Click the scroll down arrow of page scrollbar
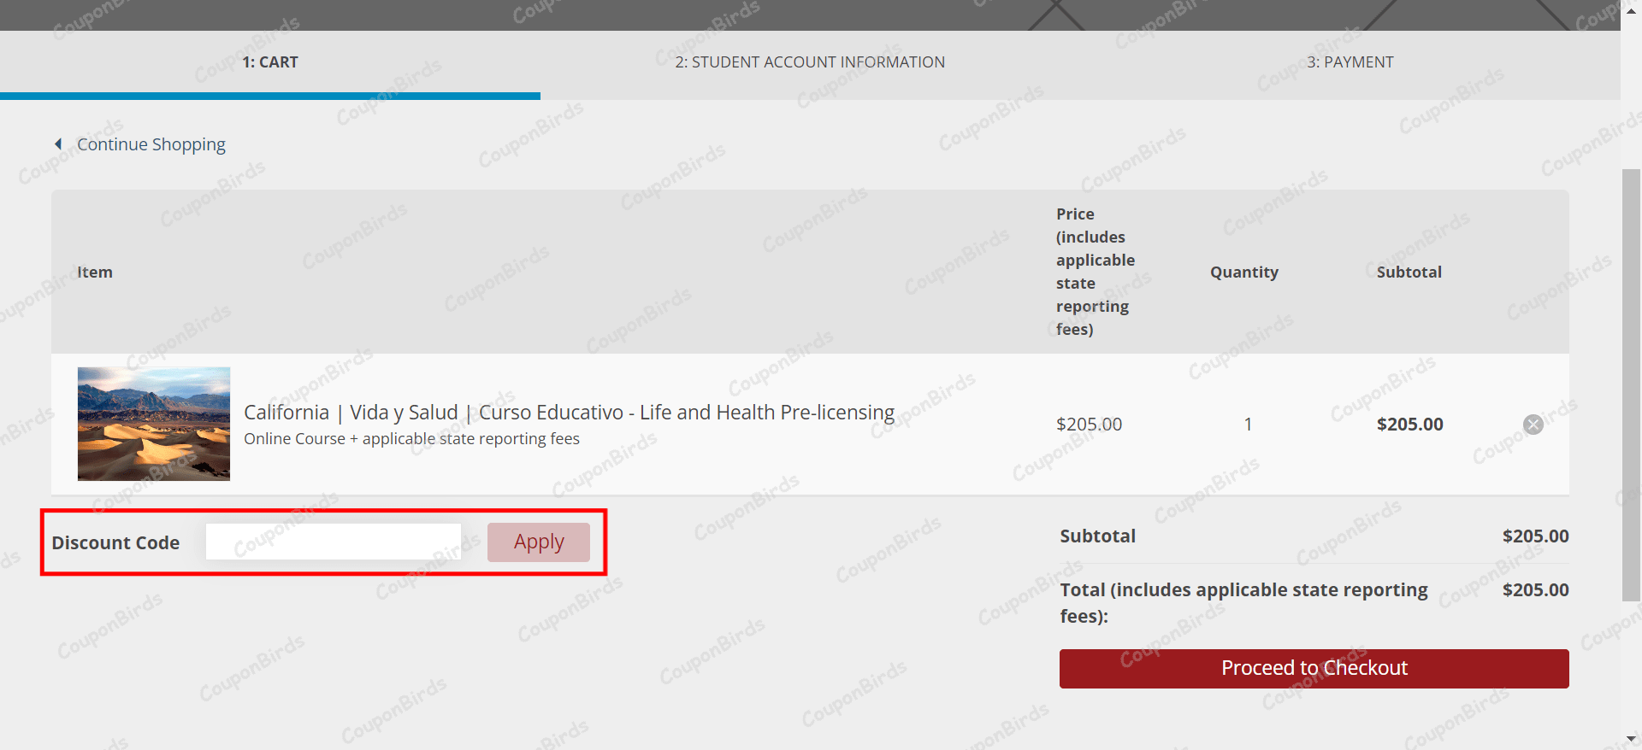 click(1631, 739)
